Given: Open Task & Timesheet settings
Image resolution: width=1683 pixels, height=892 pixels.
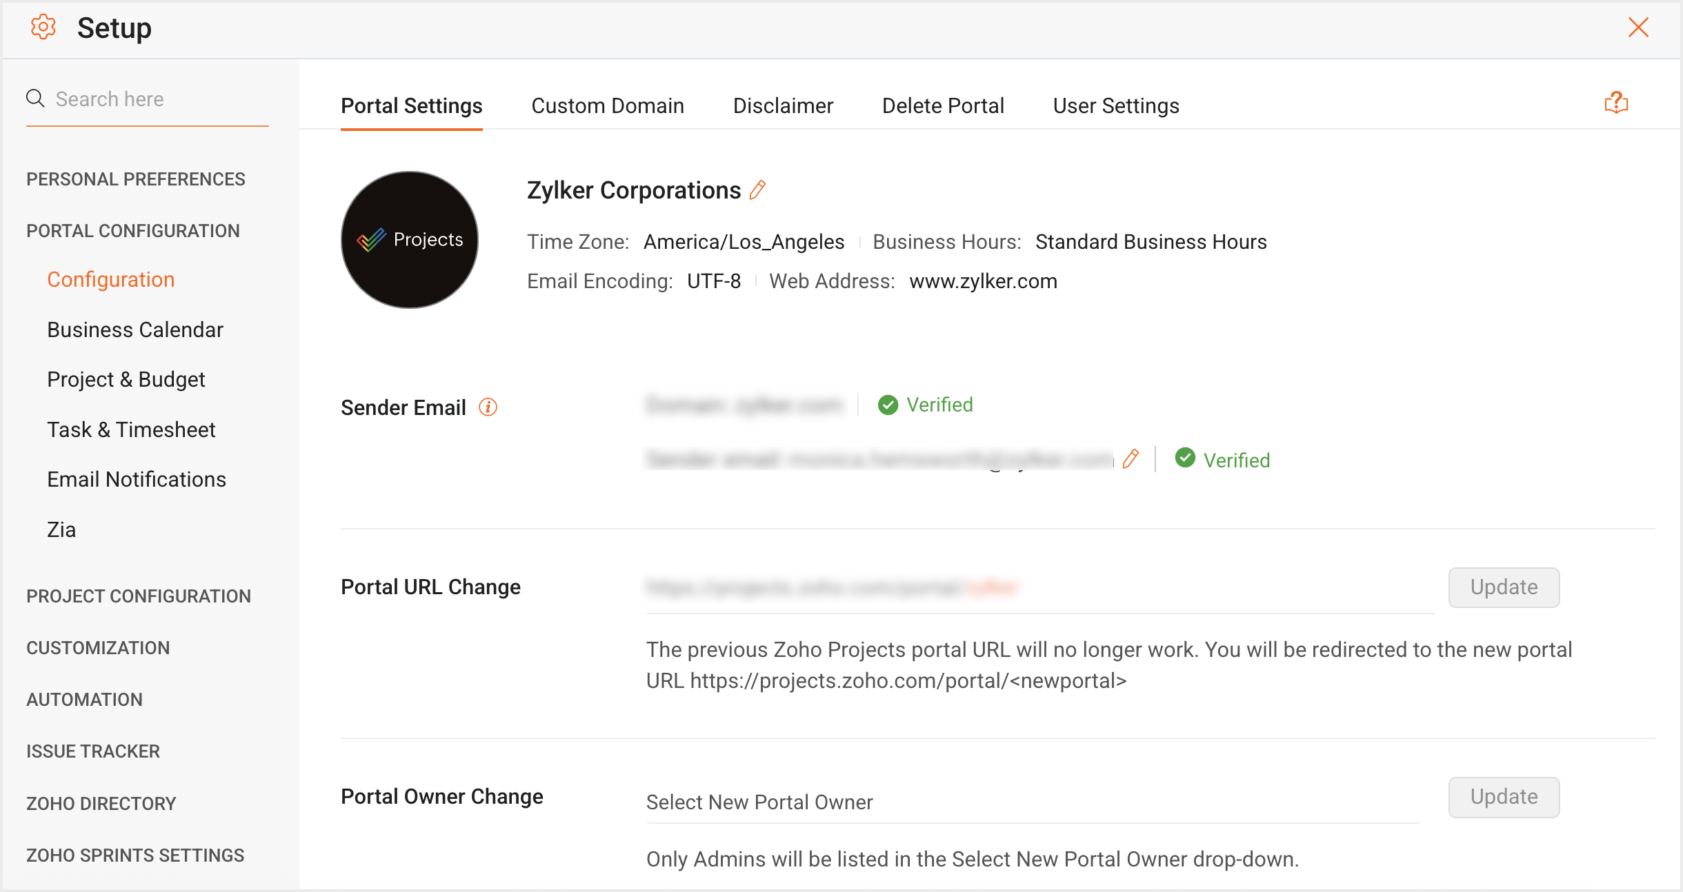Looking at the screenshot, I should pyautogui.click(x=131, y=429).
